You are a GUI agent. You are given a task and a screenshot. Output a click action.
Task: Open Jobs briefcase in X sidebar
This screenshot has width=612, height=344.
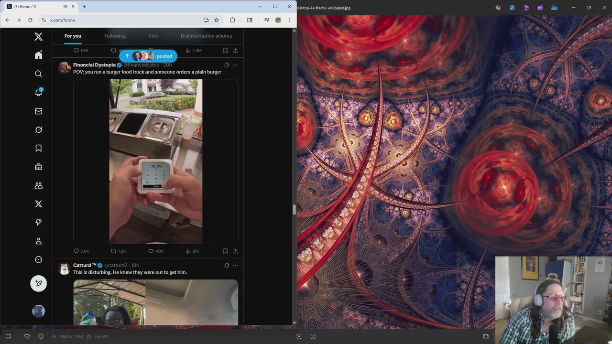tap(39, 167)
